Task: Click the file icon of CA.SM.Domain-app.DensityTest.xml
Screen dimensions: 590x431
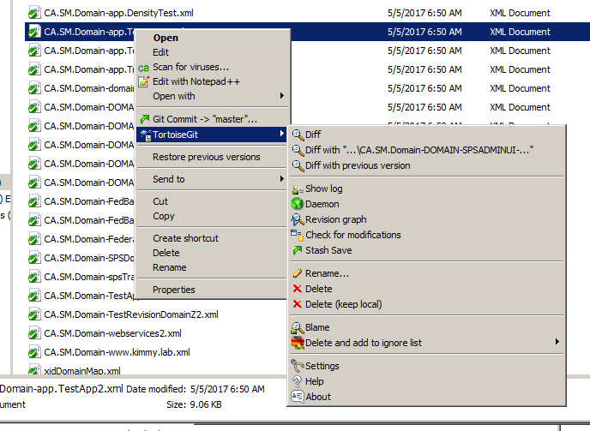Action: 34,13
